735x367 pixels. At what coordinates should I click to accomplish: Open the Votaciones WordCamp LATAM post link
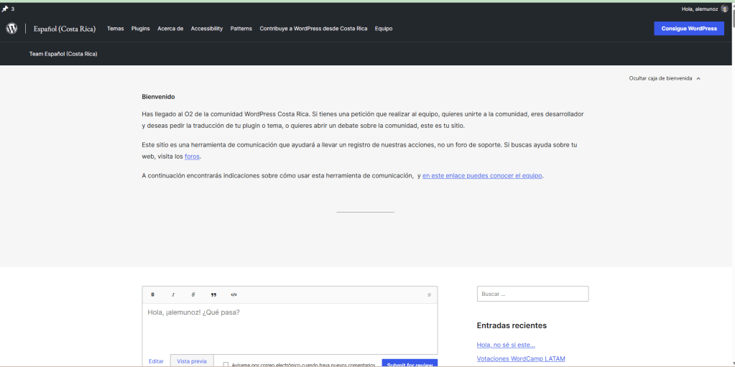[521, 359]
